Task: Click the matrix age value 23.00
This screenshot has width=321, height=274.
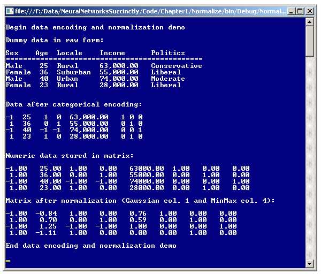Action: coord(51,188)
